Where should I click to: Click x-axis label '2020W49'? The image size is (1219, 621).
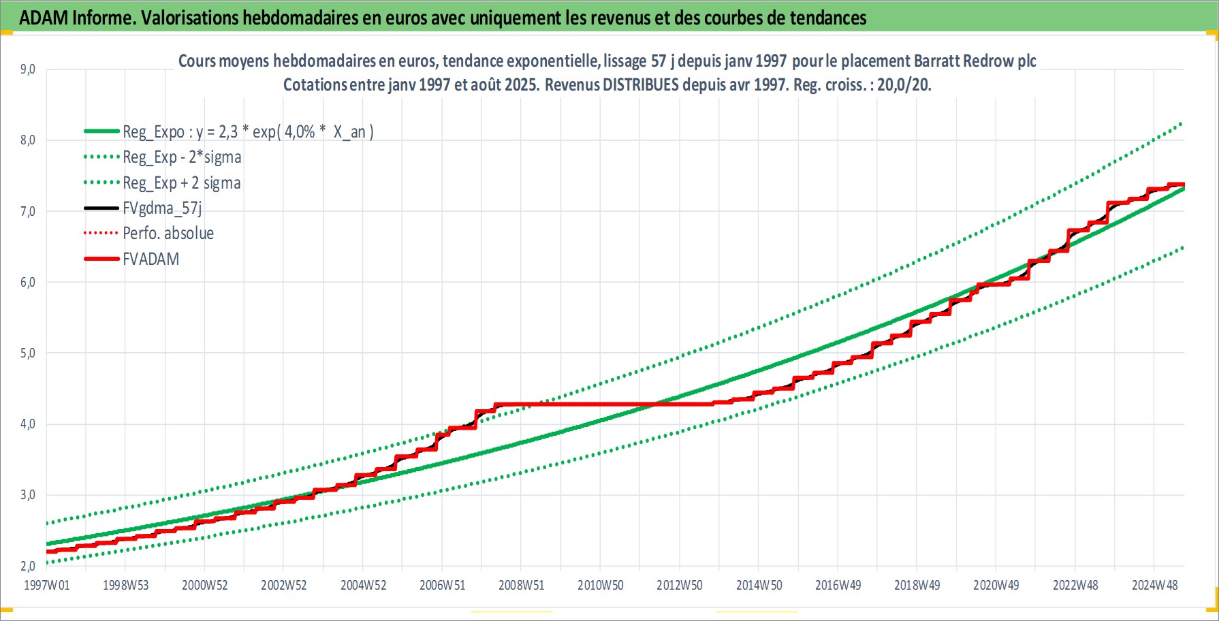[x=996, y=585]
